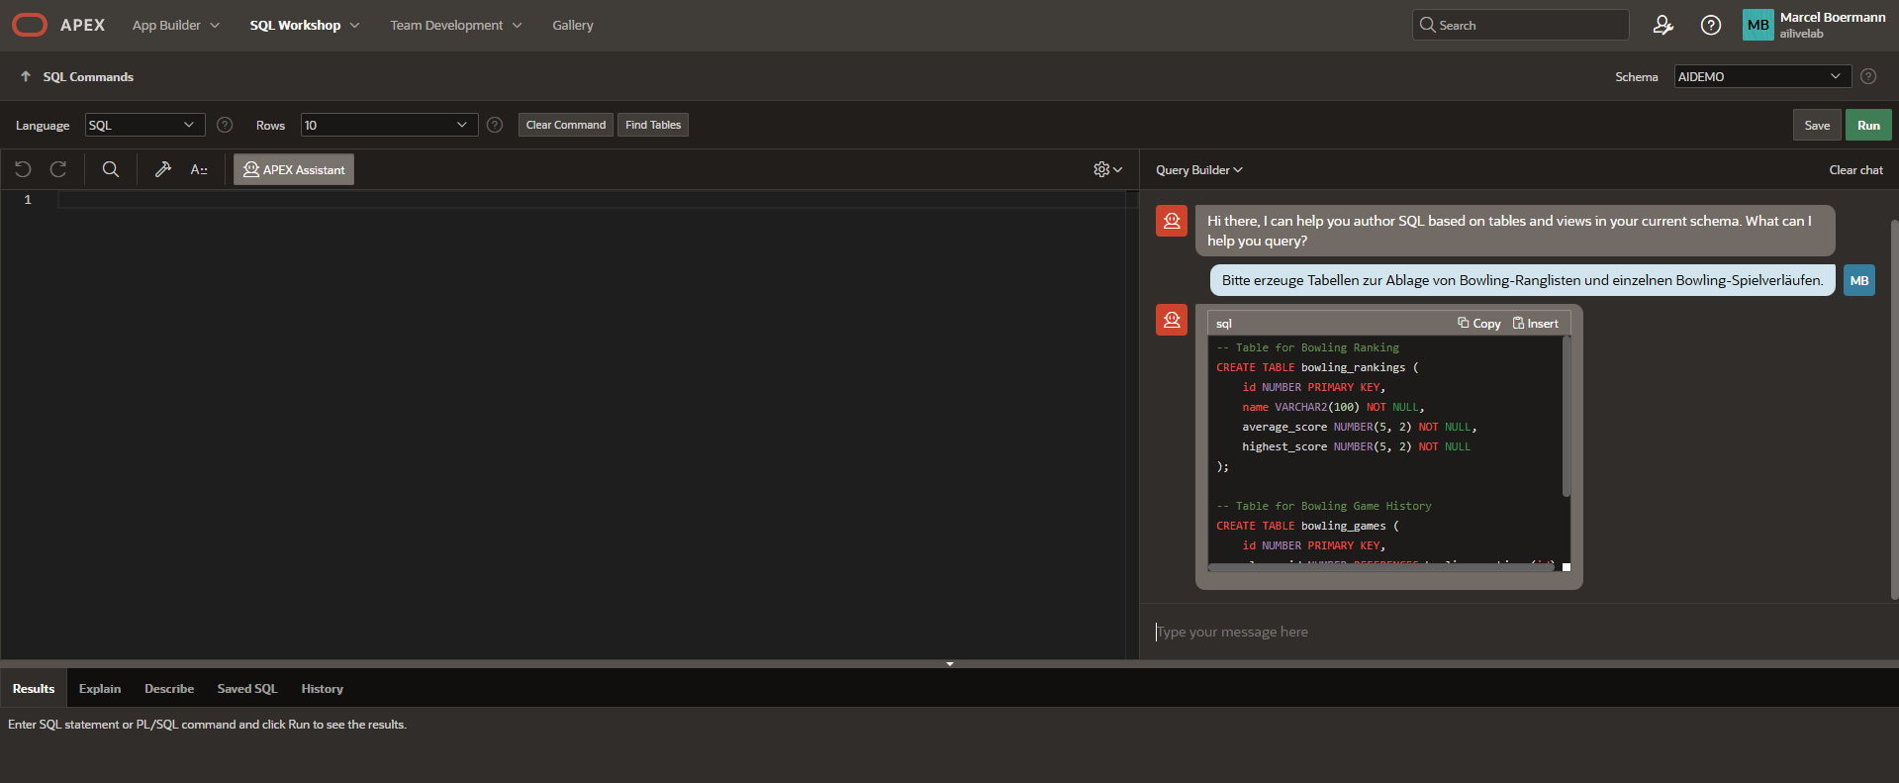Open the top bar help menu icon
Screen dimensions: 1899x783
[x=1711, y=25]
